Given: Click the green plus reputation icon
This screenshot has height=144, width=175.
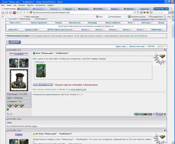Looking at the screenshot, I should (x=141, y=114).
